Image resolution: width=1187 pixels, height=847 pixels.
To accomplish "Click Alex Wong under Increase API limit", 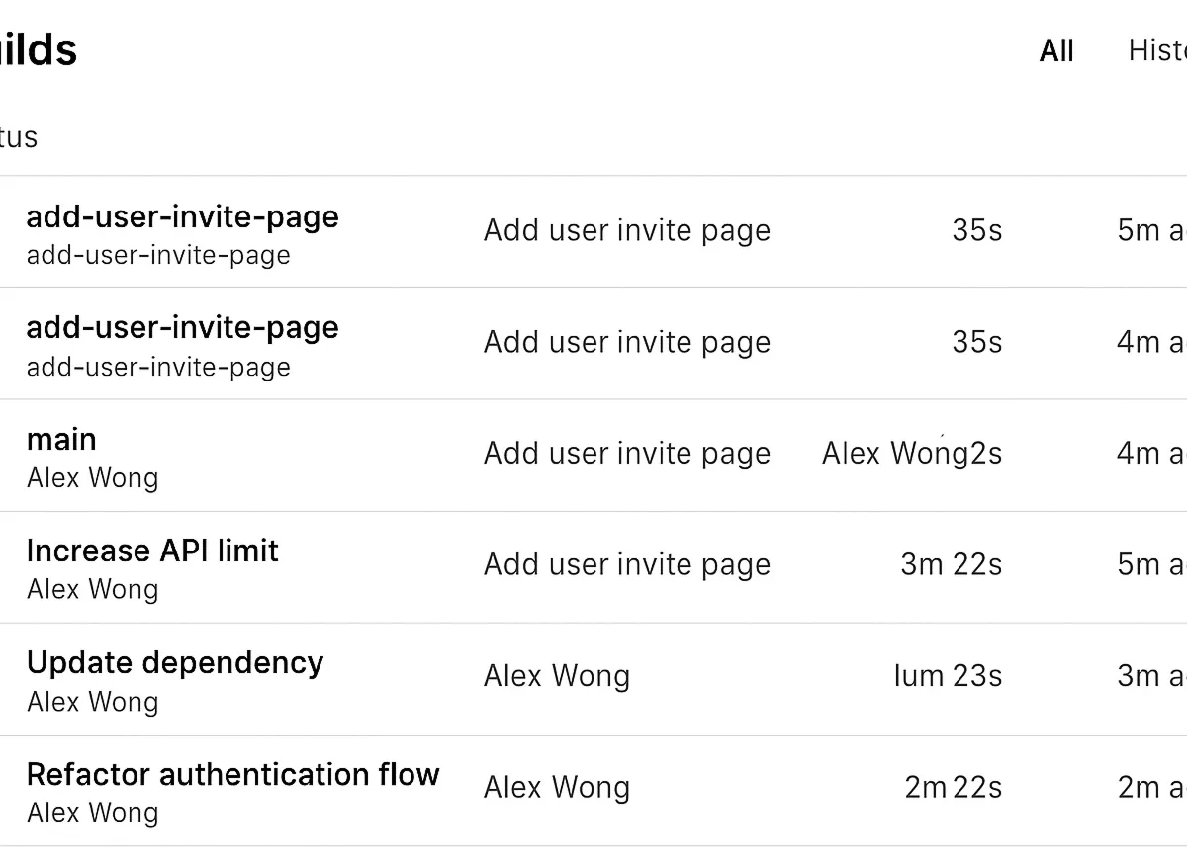I will (92, 590).
